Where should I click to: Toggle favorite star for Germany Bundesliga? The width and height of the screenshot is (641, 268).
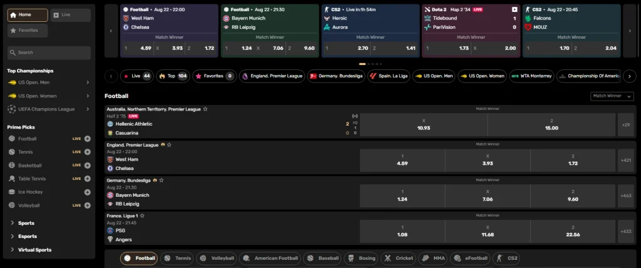tap(161, 180)
